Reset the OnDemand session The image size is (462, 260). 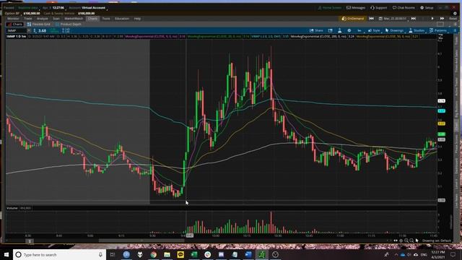point(453,19)
